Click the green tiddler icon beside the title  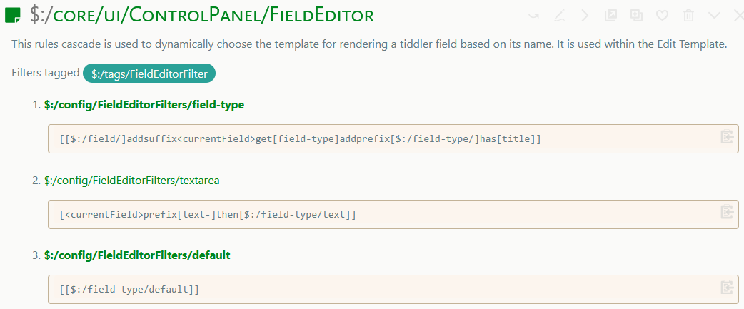[13, 15]
